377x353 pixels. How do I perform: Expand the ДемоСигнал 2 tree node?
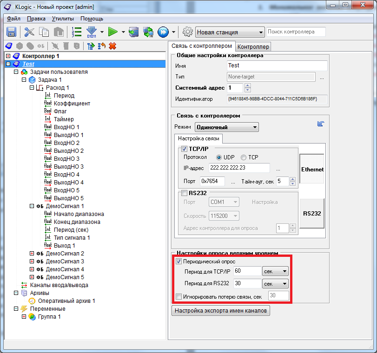point(32,254)
